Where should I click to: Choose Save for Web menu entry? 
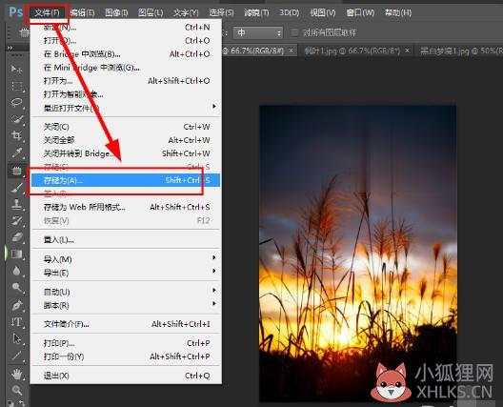[x=125, y=207]
